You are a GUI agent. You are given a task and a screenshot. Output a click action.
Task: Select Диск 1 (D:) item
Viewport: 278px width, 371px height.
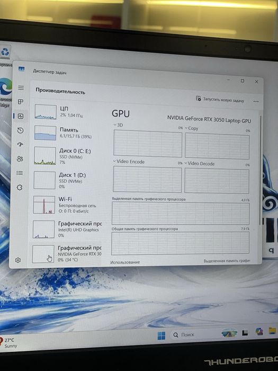(67, 181)
